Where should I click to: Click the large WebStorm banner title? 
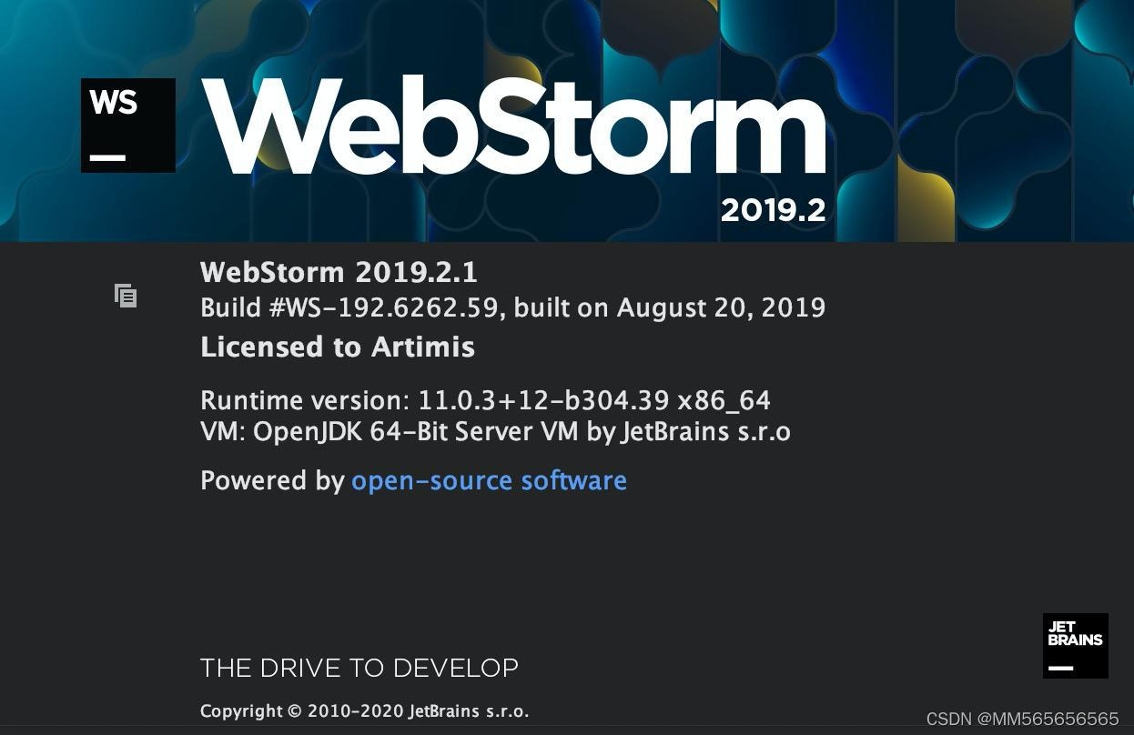(x=514, y=126)
